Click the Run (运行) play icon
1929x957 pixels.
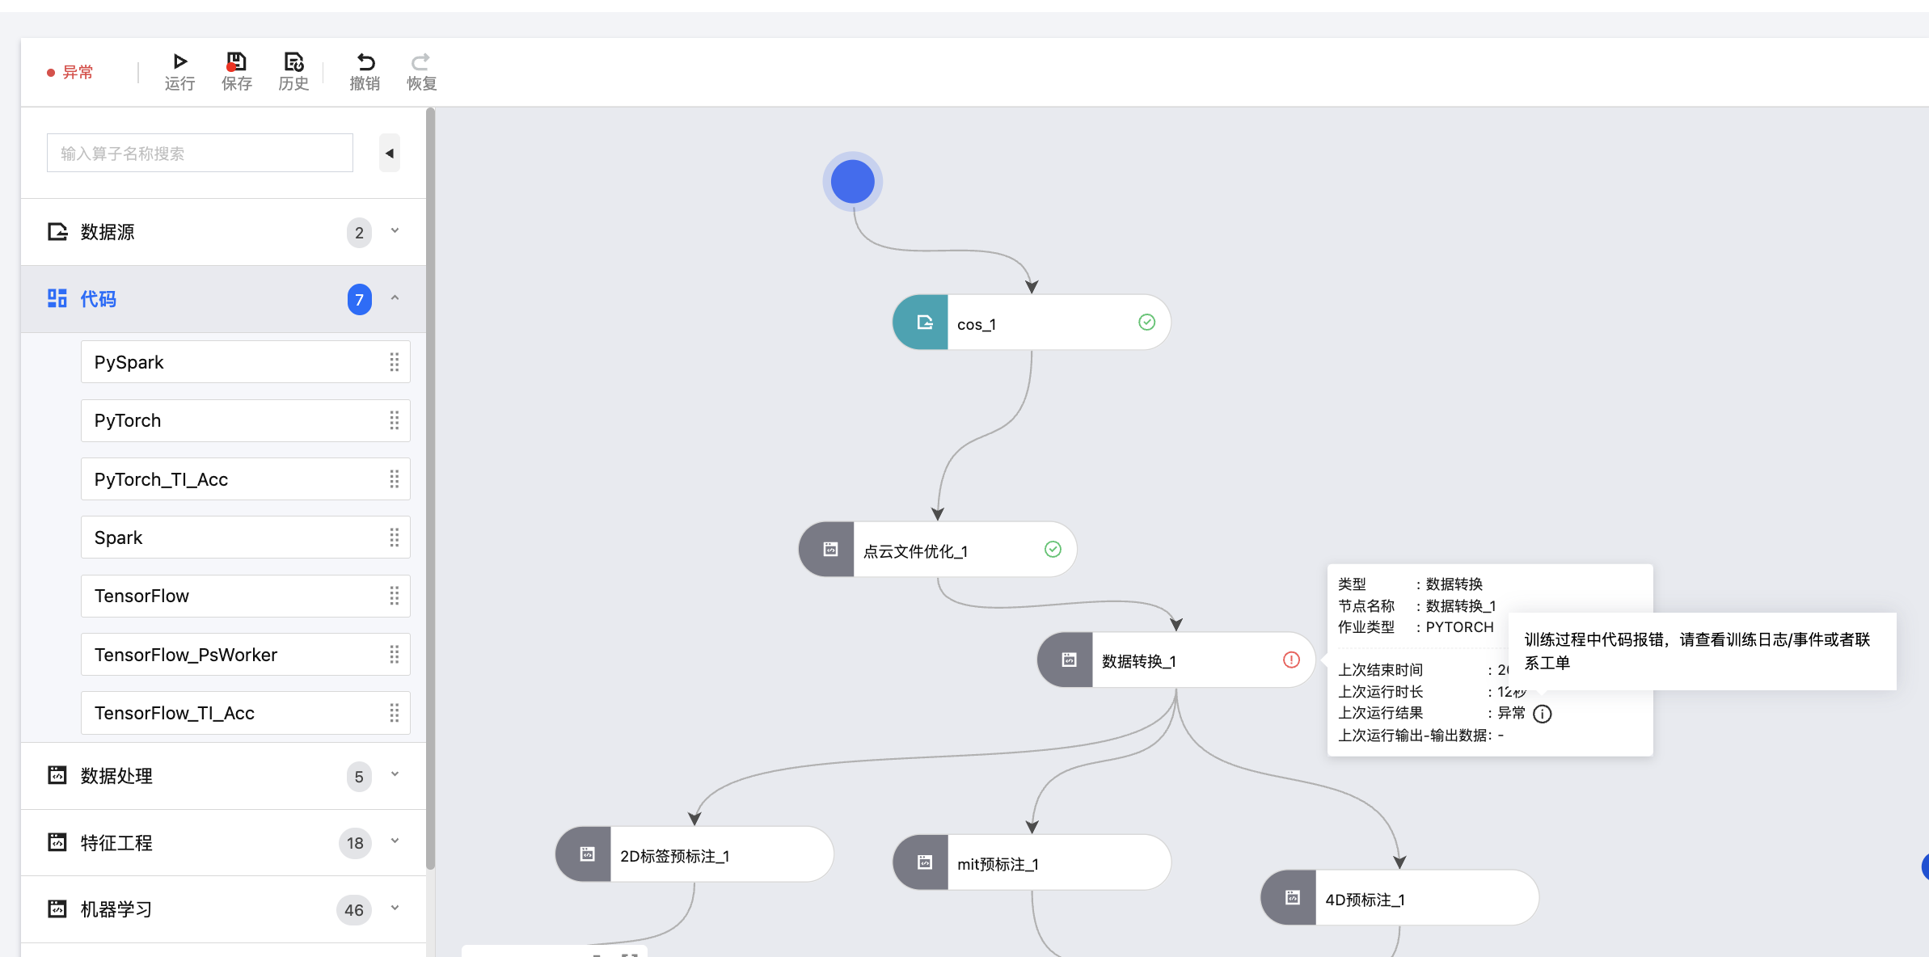(x=179, y=62)
